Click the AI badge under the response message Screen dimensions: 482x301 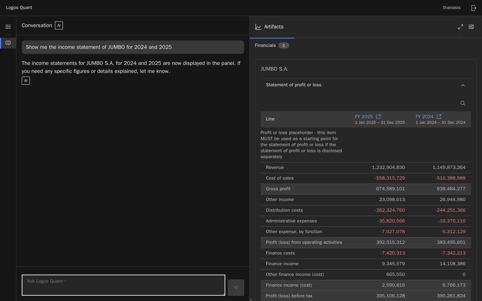(26, 81)
